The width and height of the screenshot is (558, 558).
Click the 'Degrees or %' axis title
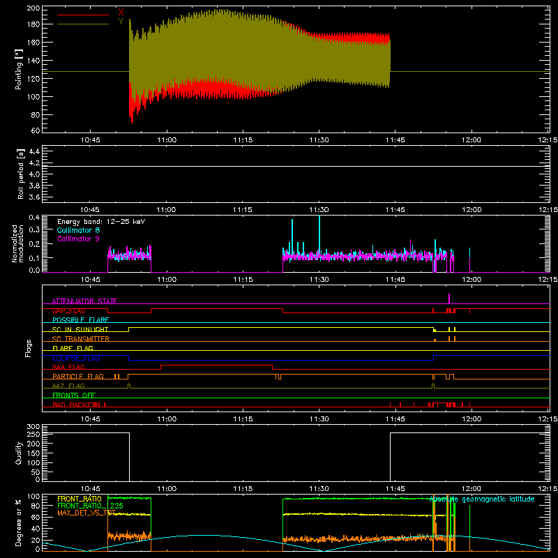pos(19,522)
